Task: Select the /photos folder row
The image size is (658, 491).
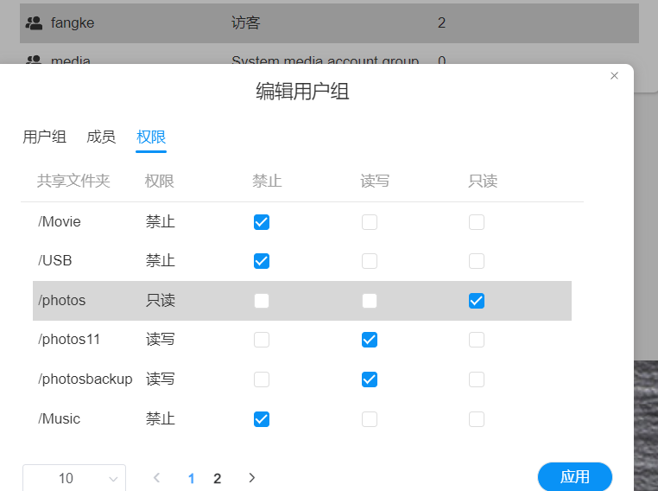Action: pyautogui.click(x=62, y=301)
